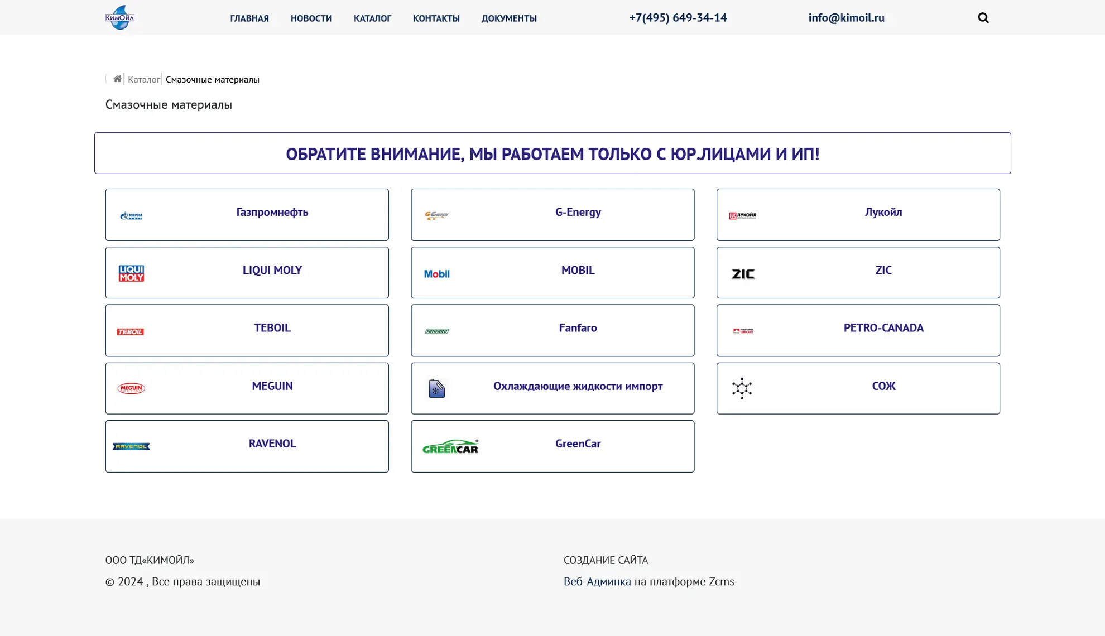
Task: Click the Ravenol logo icon
Action: point(131,446)
